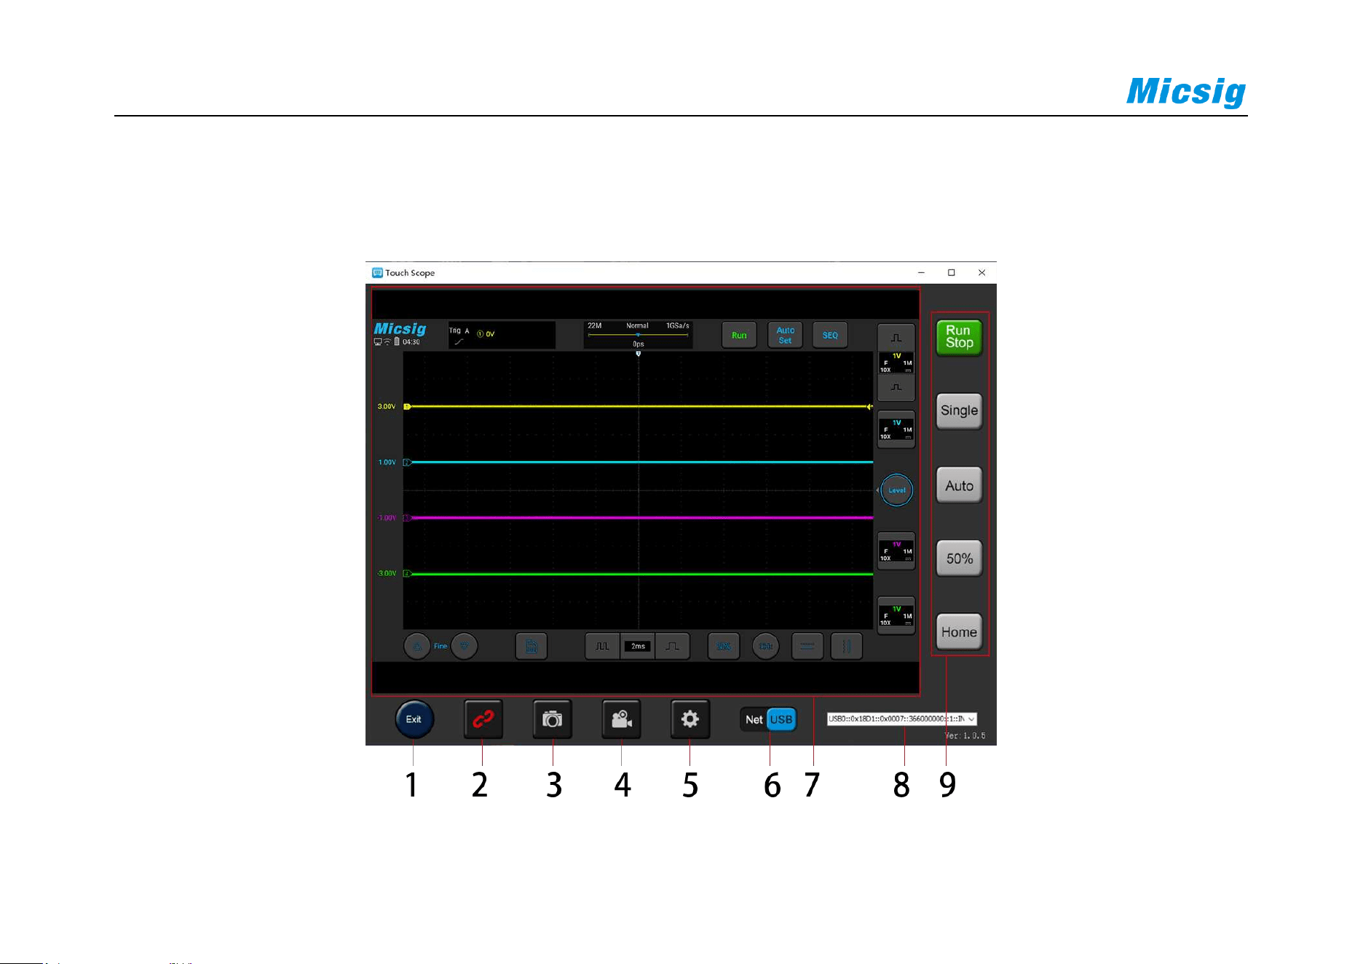Take a screenshot with the camera icon
The height and width of the screenshot is (964, 1363).
553,719
